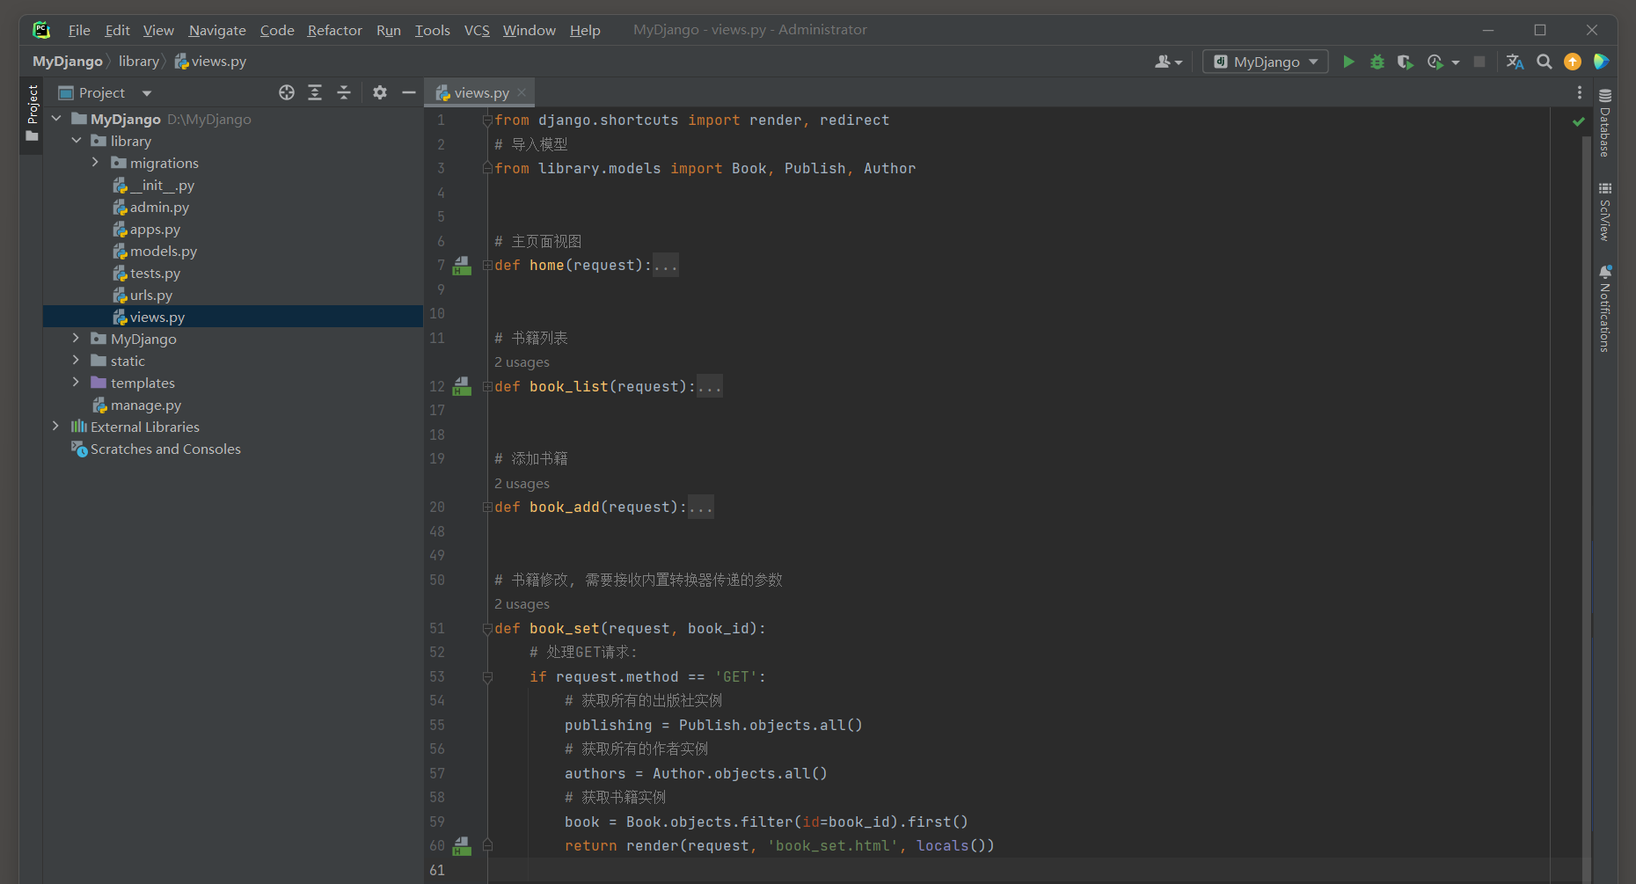Click Select Opened File target icon
The height and width of the screenshot is (884, 1636).
(287, 92)
